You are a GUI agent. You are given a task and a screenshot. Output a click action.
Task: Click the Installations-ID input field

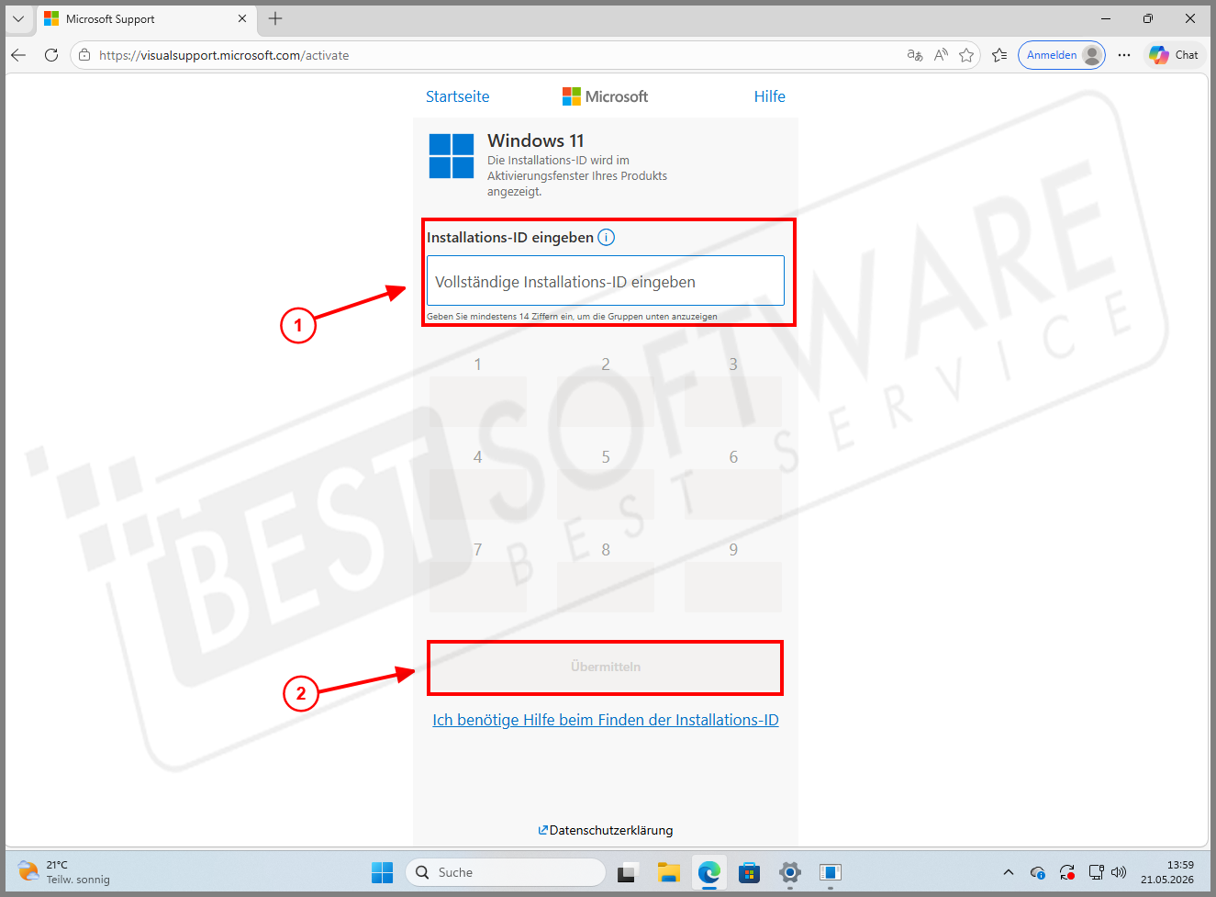tap(606, 281)
